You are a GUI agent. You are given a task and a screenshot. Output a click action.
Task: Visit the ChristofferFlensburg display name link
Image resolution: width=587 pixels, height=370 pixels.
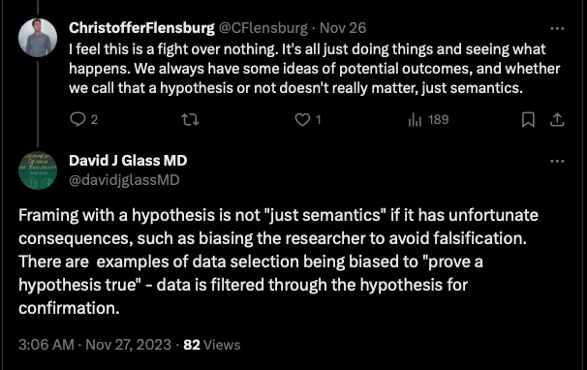[x=141, y=28]
